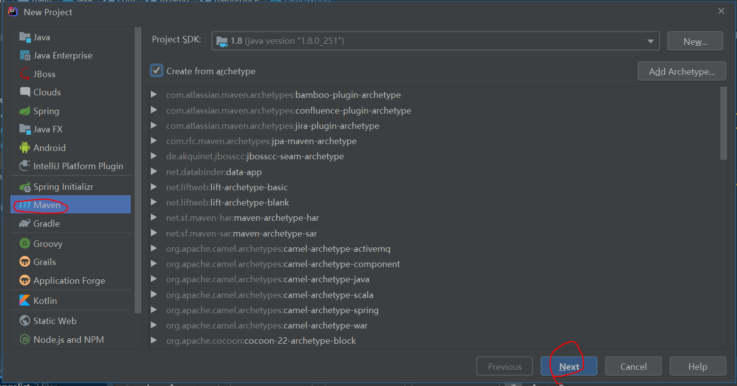Screen dimensions: 737x386
Task: Expand the jbosscc-seam-archetype entry
Action: pos(154,156)
